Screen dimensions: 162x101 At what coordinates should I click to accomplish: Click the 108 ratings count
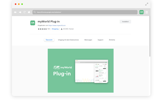coord(48,29)
